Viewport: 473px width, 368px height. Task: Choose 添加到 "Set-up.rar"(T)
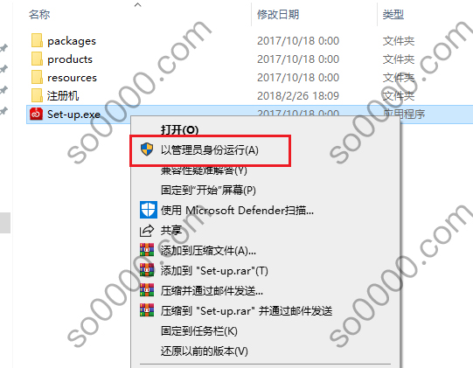pyautogui.click(x=214, y=271)
